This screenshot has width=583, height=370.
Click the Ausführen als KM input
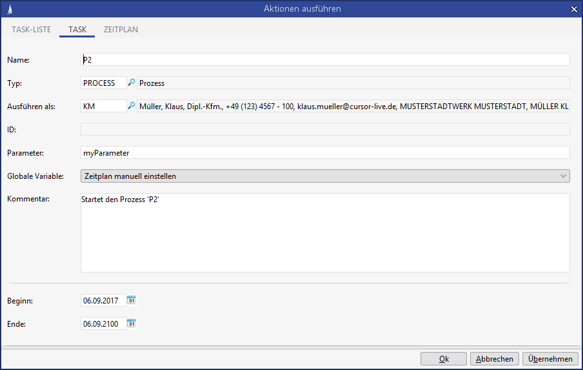tap(103, 106)
